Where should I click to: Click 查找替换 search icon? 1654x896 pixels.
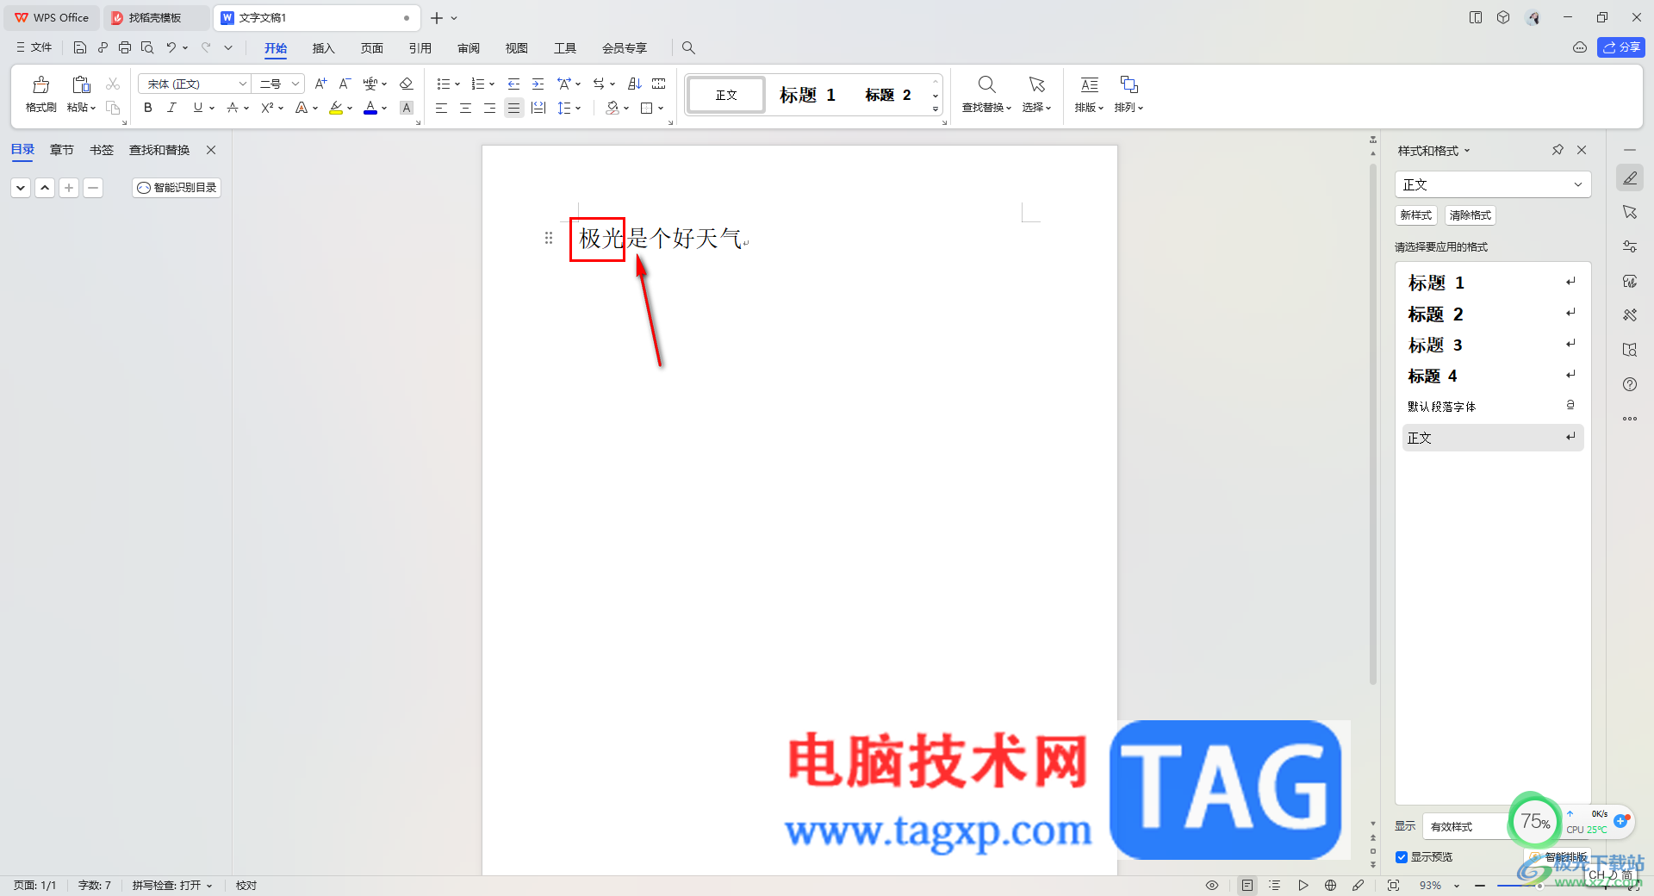(x=986, y=84)
